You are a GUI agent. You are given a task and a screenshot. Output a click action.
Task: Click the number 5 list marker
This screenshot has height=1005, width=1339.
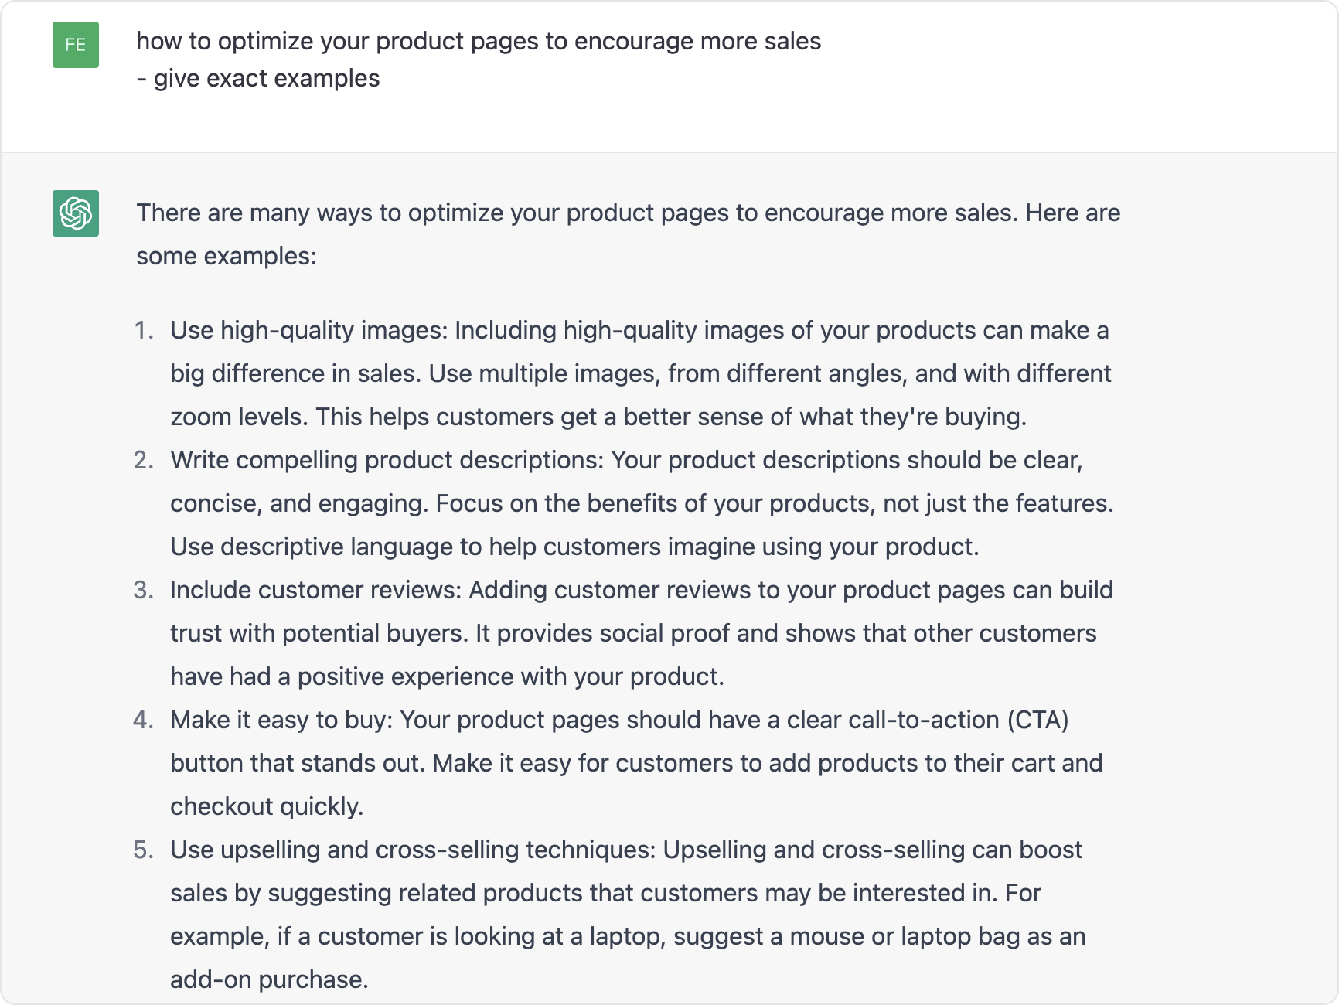(x=144, y=850)
